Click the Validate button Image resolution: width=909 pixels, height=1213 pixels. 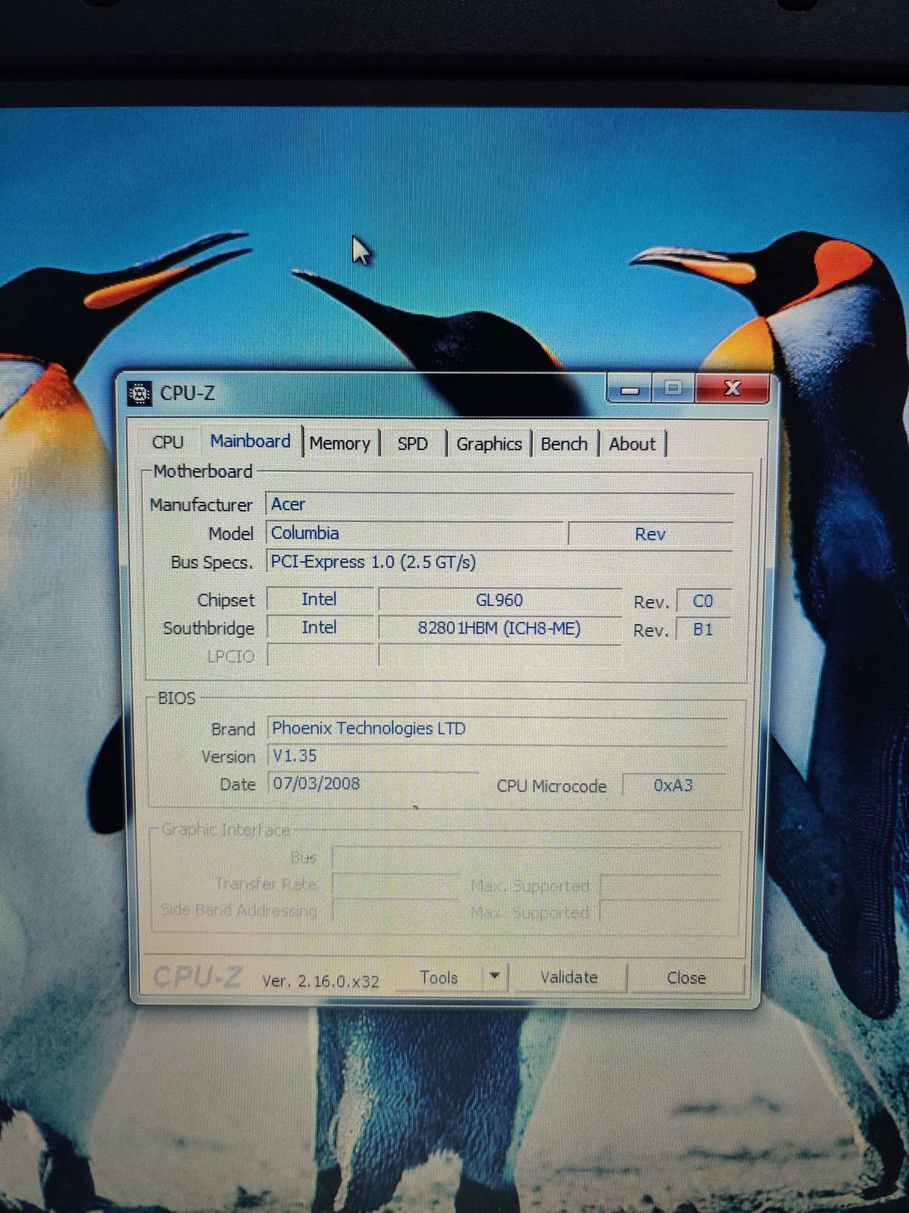point(568,978)
